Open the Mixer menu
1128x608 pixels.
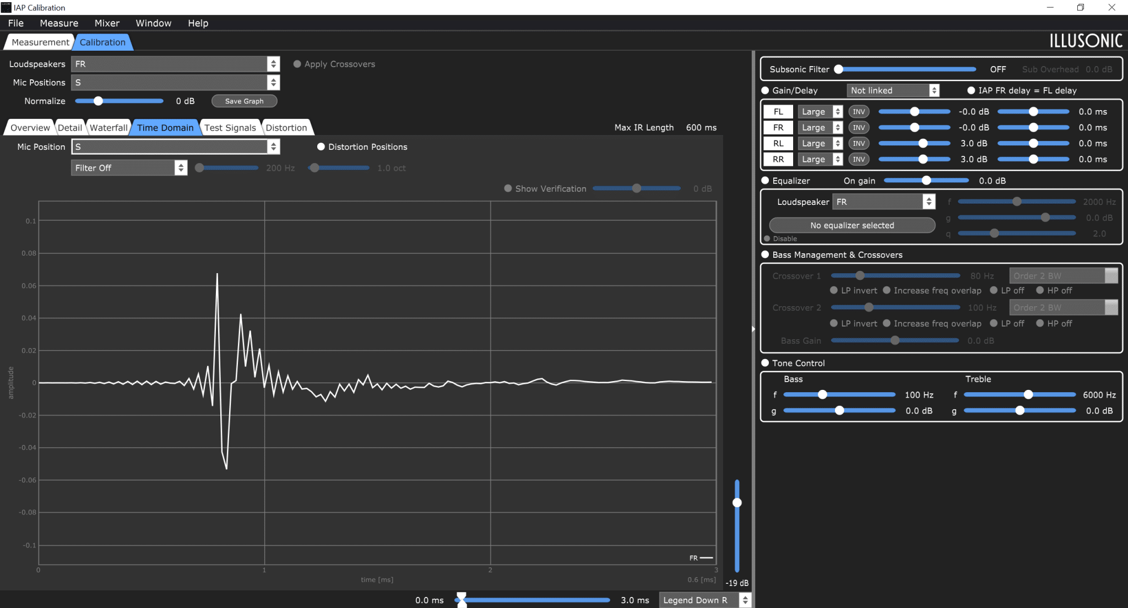[107, 23]
